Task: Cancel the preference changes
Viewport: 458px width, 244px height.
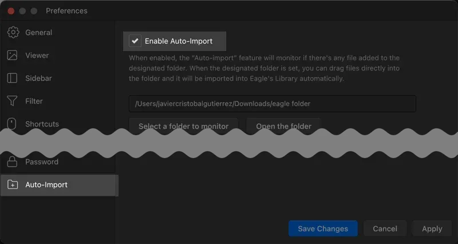Action: coord(385,229)
